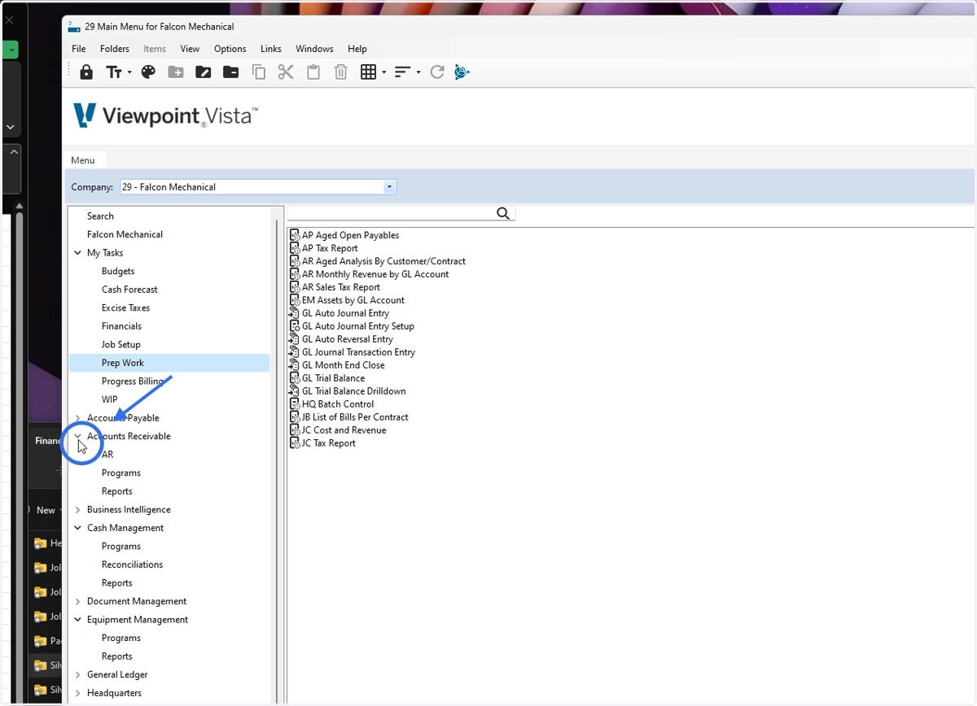Click the magnifier search icon

(503, 213)
